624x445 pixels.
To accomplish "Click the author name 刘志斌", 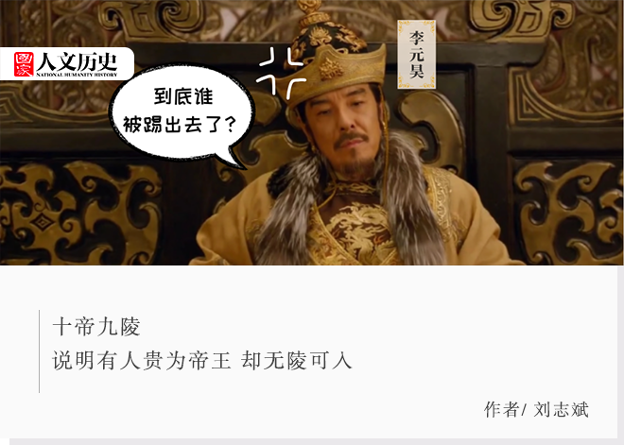I will (561, 410).
